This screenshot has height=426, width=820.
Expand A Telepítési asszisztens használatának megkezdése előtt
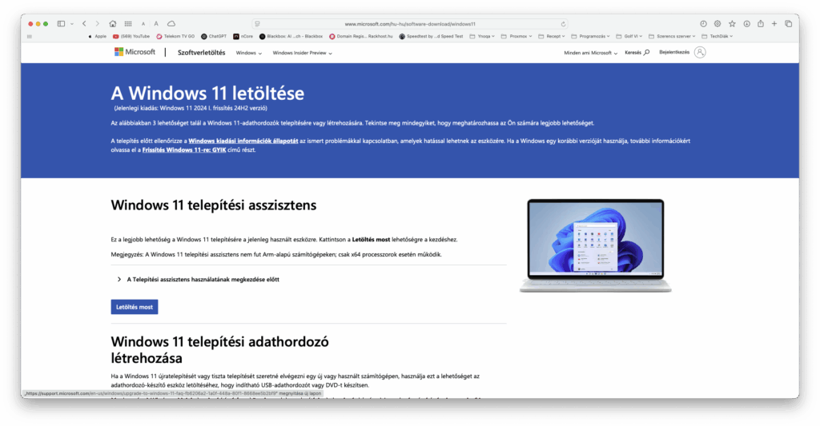tap(199, 279)
